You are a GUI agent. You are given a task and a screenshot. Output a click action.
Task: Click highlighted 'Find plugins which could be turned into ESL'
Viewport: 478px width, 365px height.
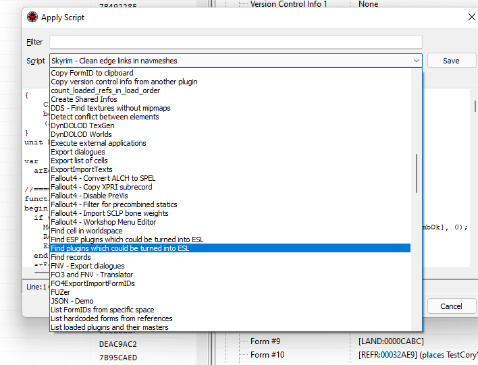pos(230,248)
